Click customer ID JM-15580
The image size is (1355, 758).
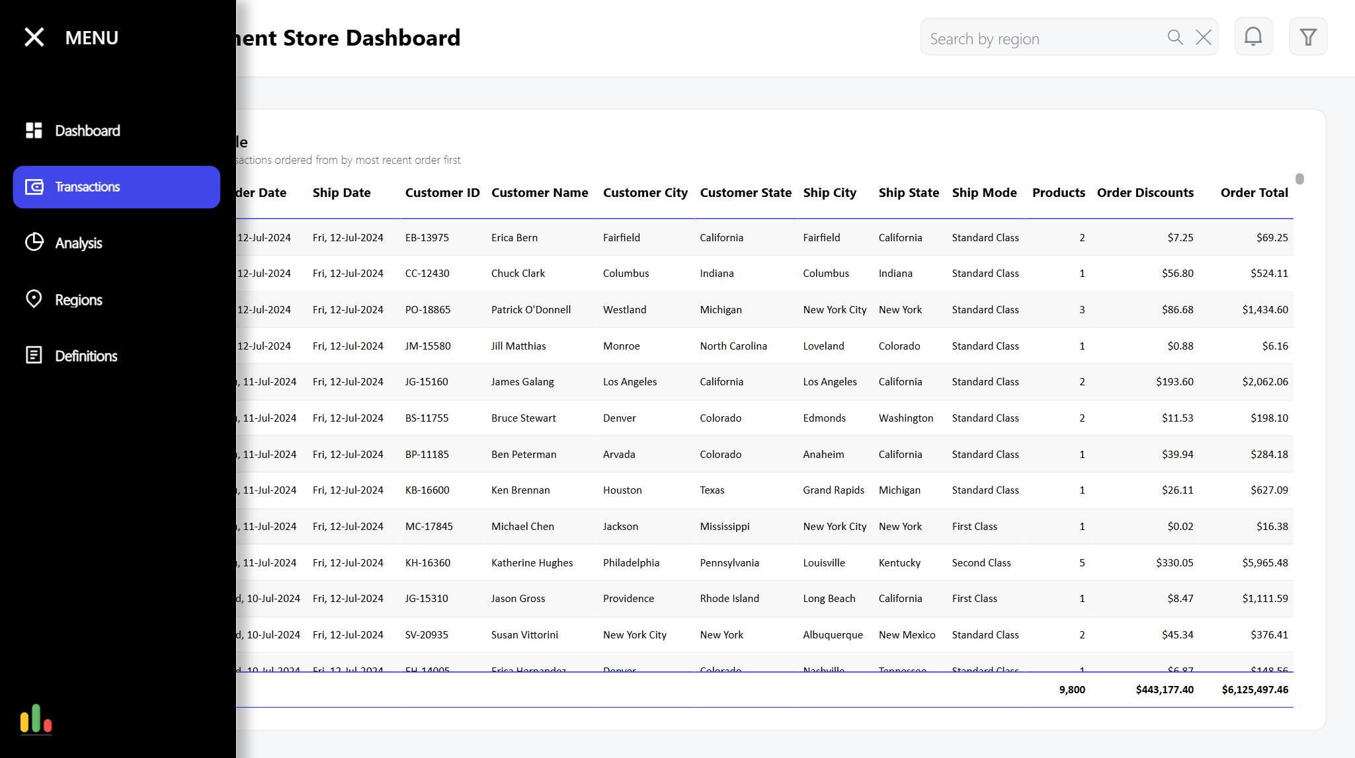(x=428, y=346)
